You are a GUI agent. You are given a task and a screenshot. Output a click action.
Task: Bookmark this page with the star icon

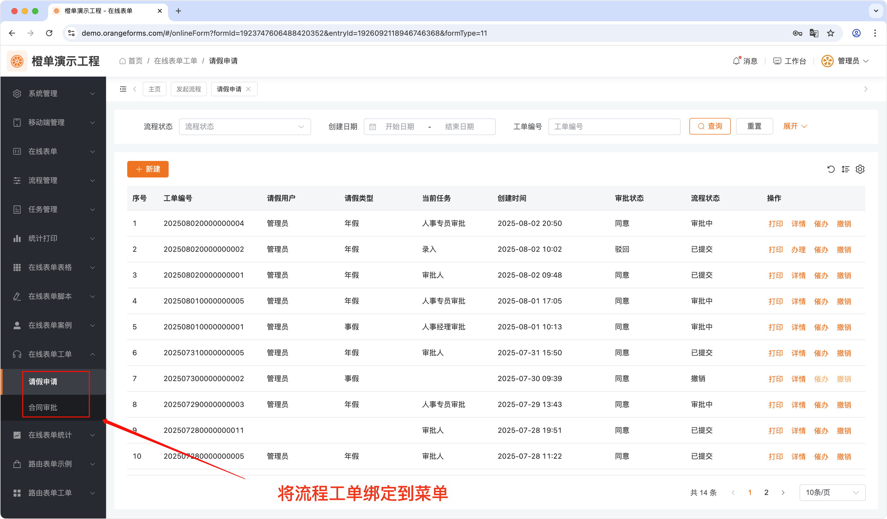click(830, 33)
